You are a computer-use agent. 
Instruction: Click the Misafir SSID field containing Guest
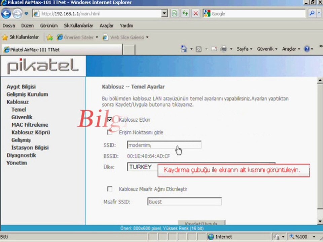pyautogui.click(x=184, y=201)
